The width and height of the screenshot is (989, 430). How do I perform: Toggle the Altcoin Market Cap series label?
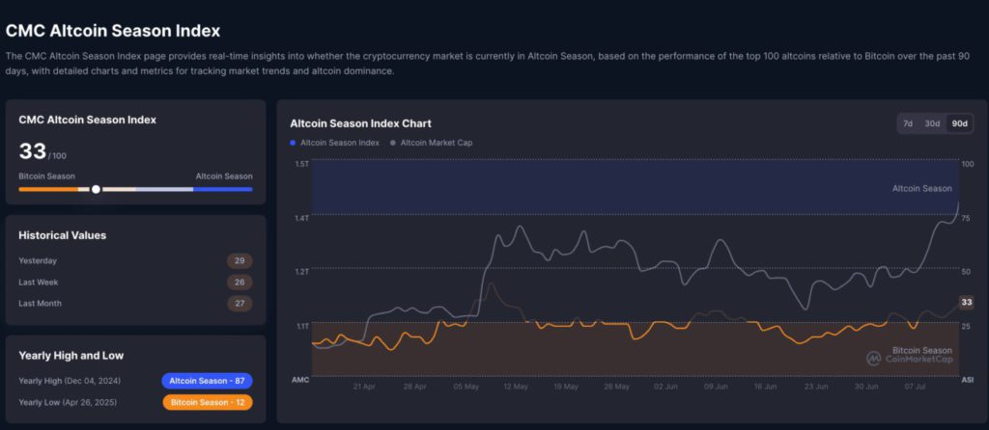(437, 143)
